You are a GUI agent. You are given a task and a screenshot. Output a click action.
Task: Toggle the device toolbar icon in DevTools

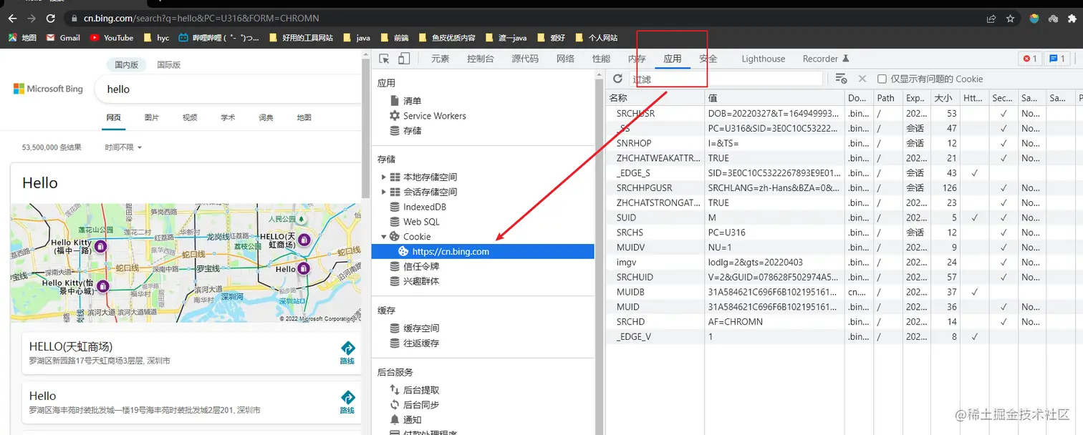click(x=404, y=59)
